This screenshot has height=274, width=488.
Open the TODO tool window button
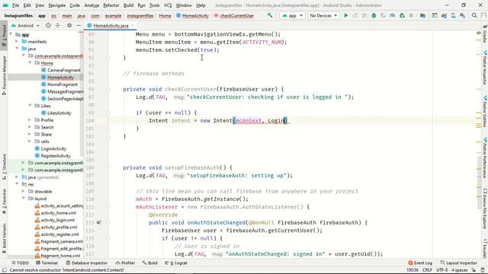click(x=21, y=263)
